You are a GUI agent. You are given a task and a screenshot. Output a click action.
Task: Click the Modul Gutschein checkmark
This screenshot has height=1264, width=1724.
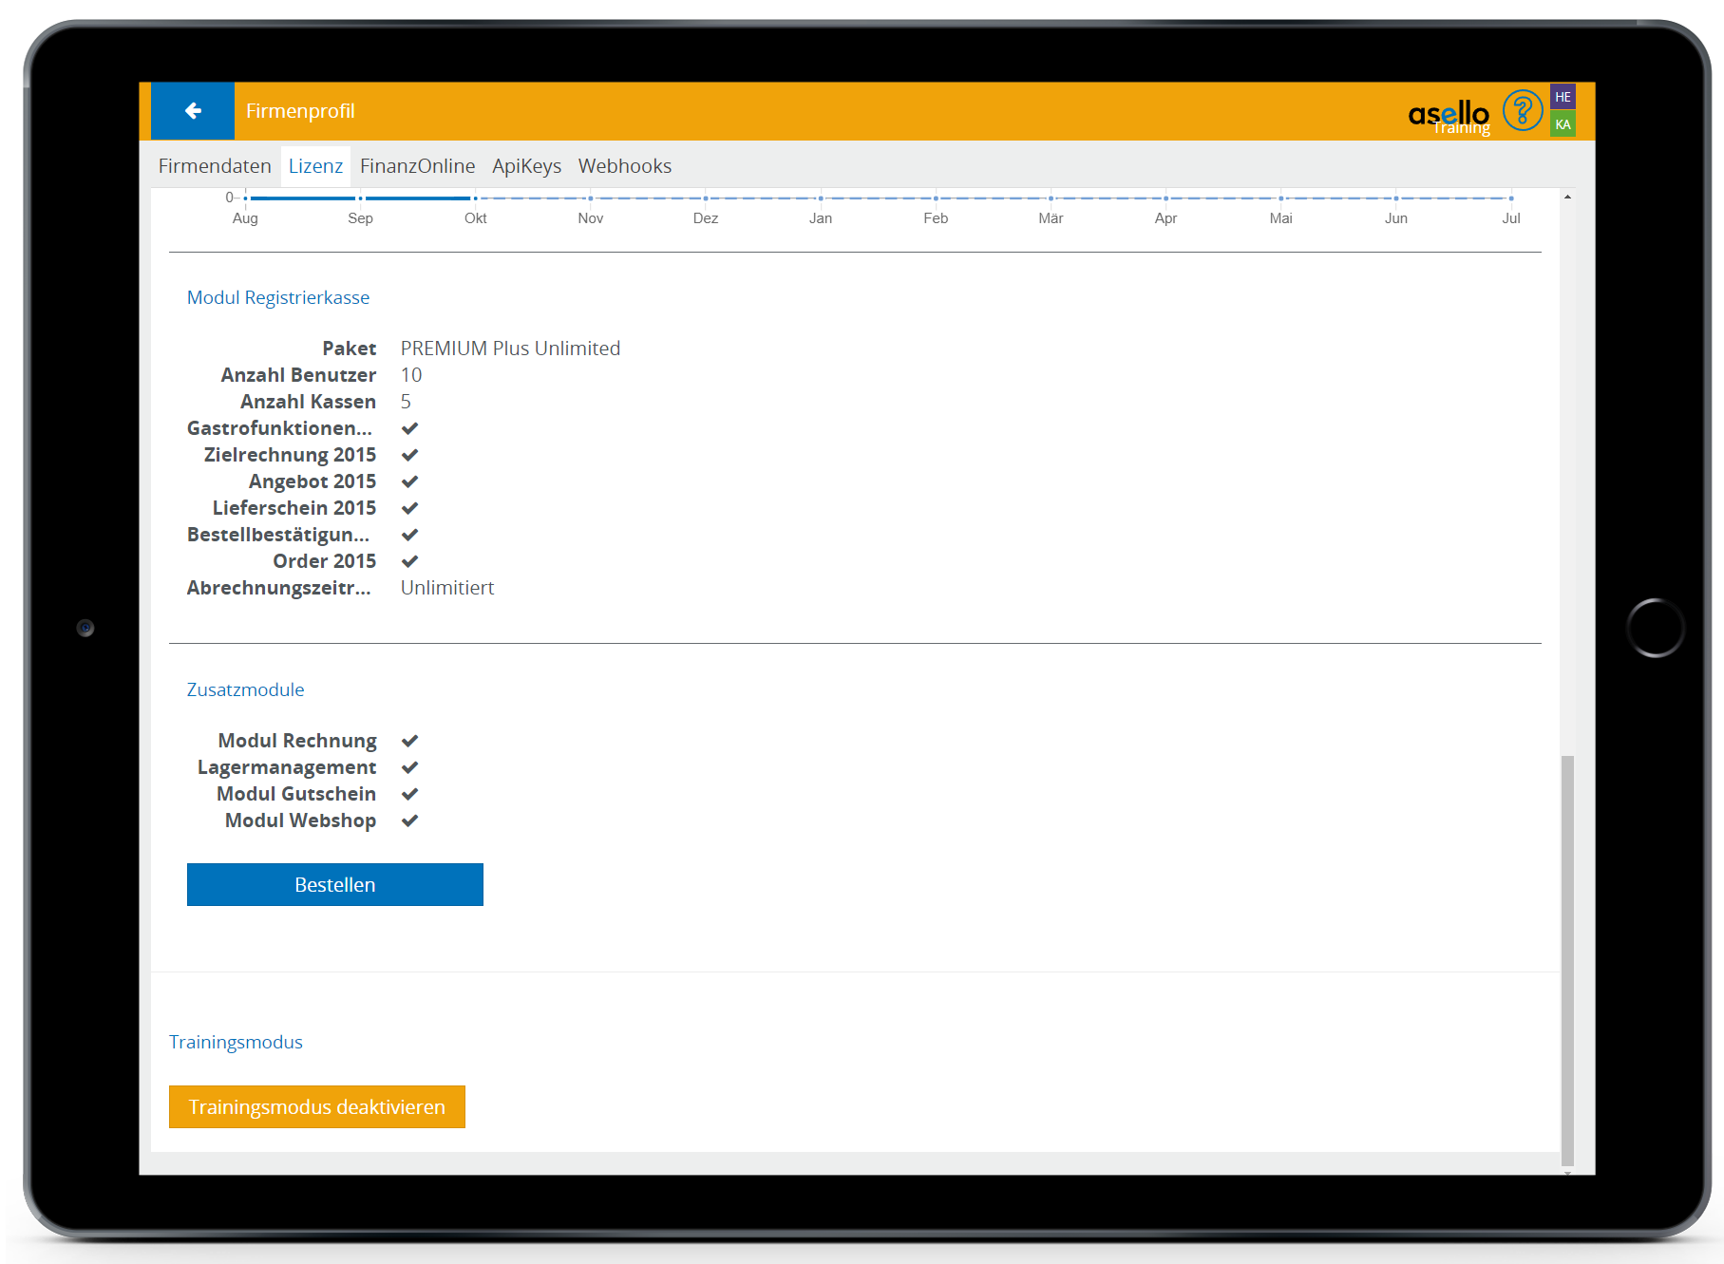(x=410, y=794)
